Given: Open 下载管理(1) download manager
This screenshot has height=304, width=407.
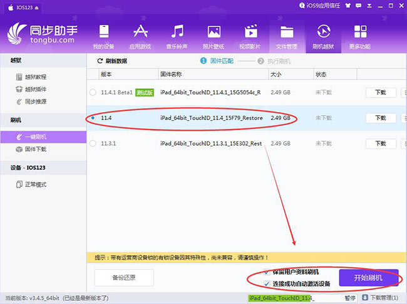Looking at the screenshot, I should 380,298.
